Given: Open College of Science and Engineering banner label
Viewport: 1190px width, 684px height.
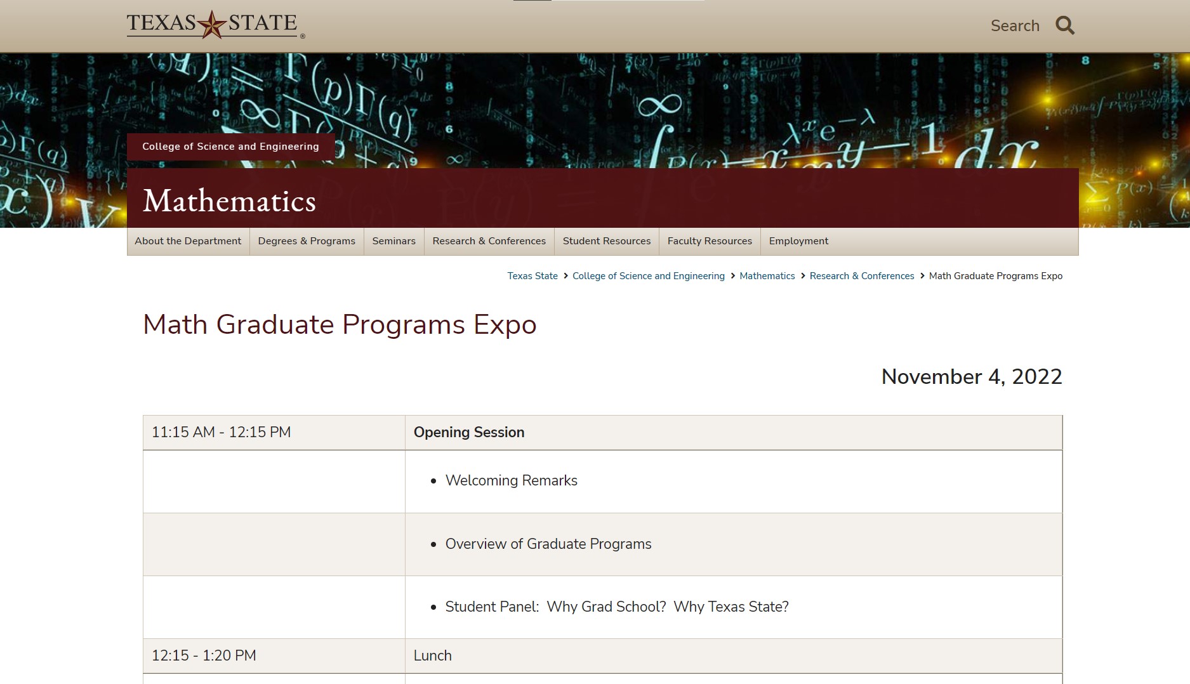Looking at the screenshot, I should click(x=230, y=147).
